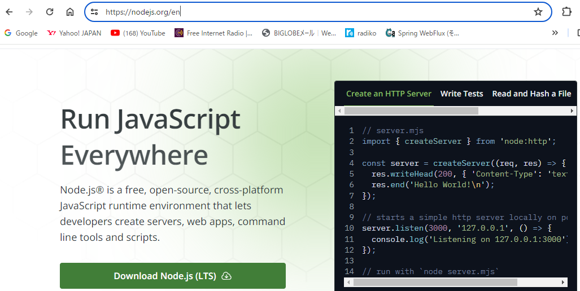The image size is (580, 291).
Task: Switch to Read and Hash a File tab
Action: point(531,94)
